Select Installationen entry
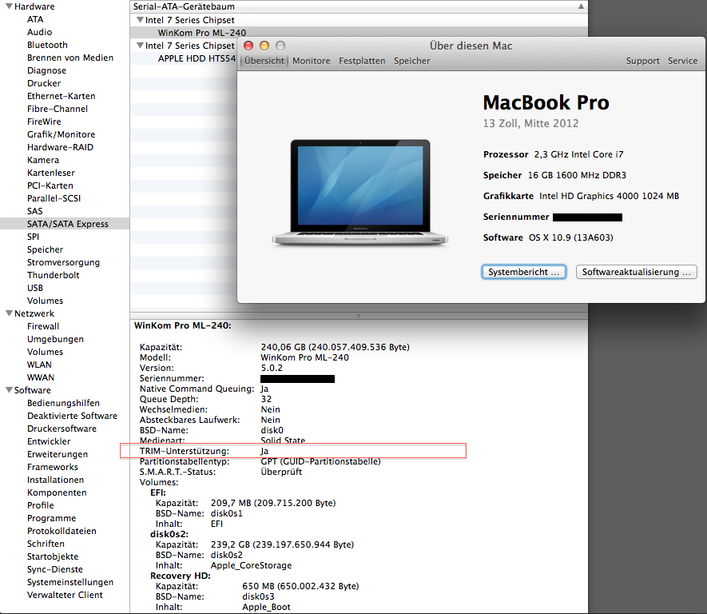The width and height of the screenshot is (707, 614). 55,480
